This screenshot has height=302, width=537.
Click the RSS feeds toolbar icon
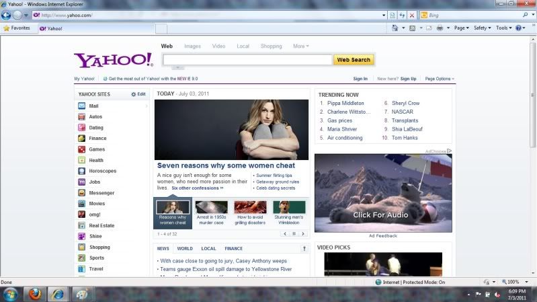[x=413, y=28]
